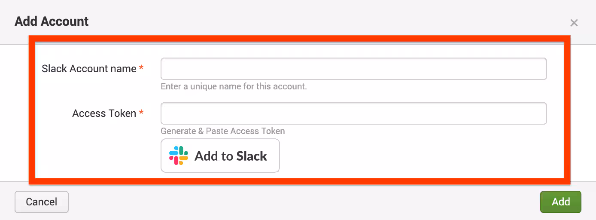Click into the Access Token input box

[353, 113]
